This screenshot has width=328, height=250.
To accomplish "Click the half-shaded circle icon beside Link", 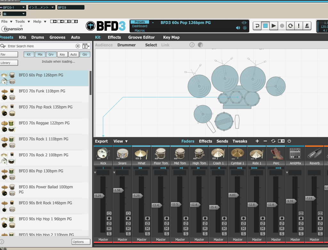I will coord(200,45).
